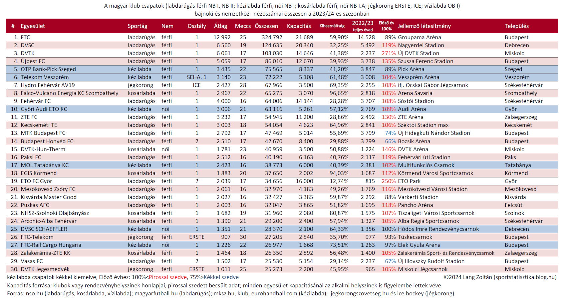Viewport: 566px width, 299px height.
Task: Select EGIS Körmend club cell
Action: tap(39, 173)
